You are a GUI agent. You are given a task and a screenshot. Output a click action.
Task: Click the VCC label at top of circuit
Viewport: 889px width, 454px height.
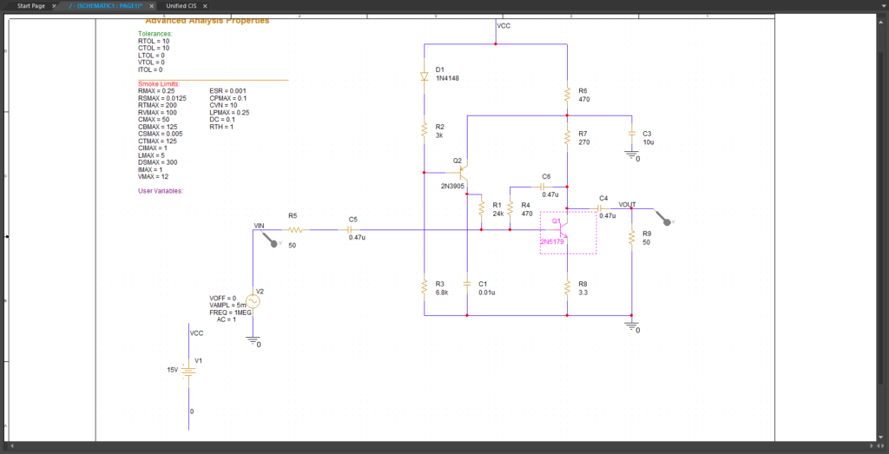point(504,26)
